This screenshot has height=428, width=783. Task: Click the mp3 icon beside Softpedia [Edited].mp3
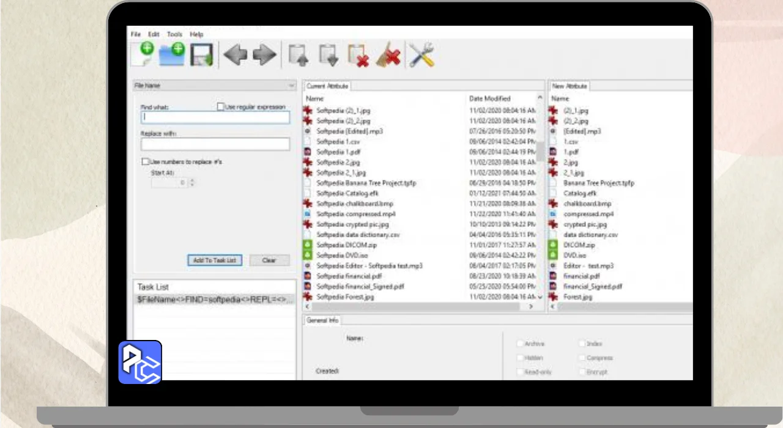click(308, 131)
